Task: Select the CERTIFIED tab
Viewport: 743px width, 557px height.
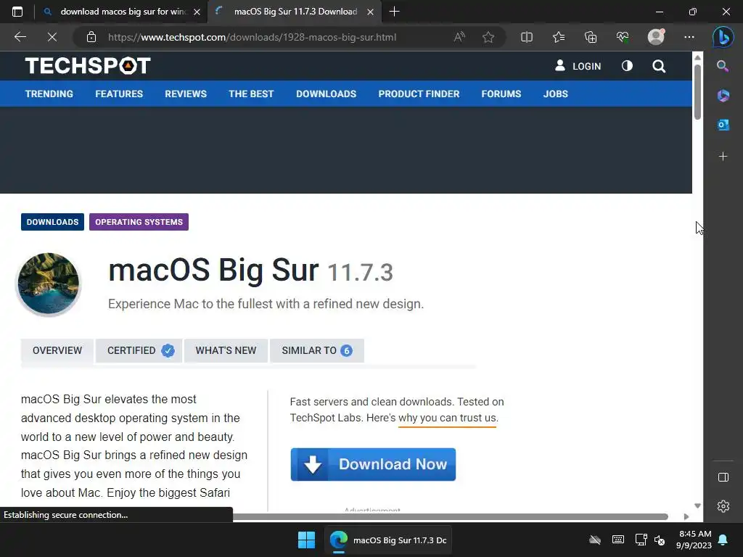Action: tap(139, 350)
